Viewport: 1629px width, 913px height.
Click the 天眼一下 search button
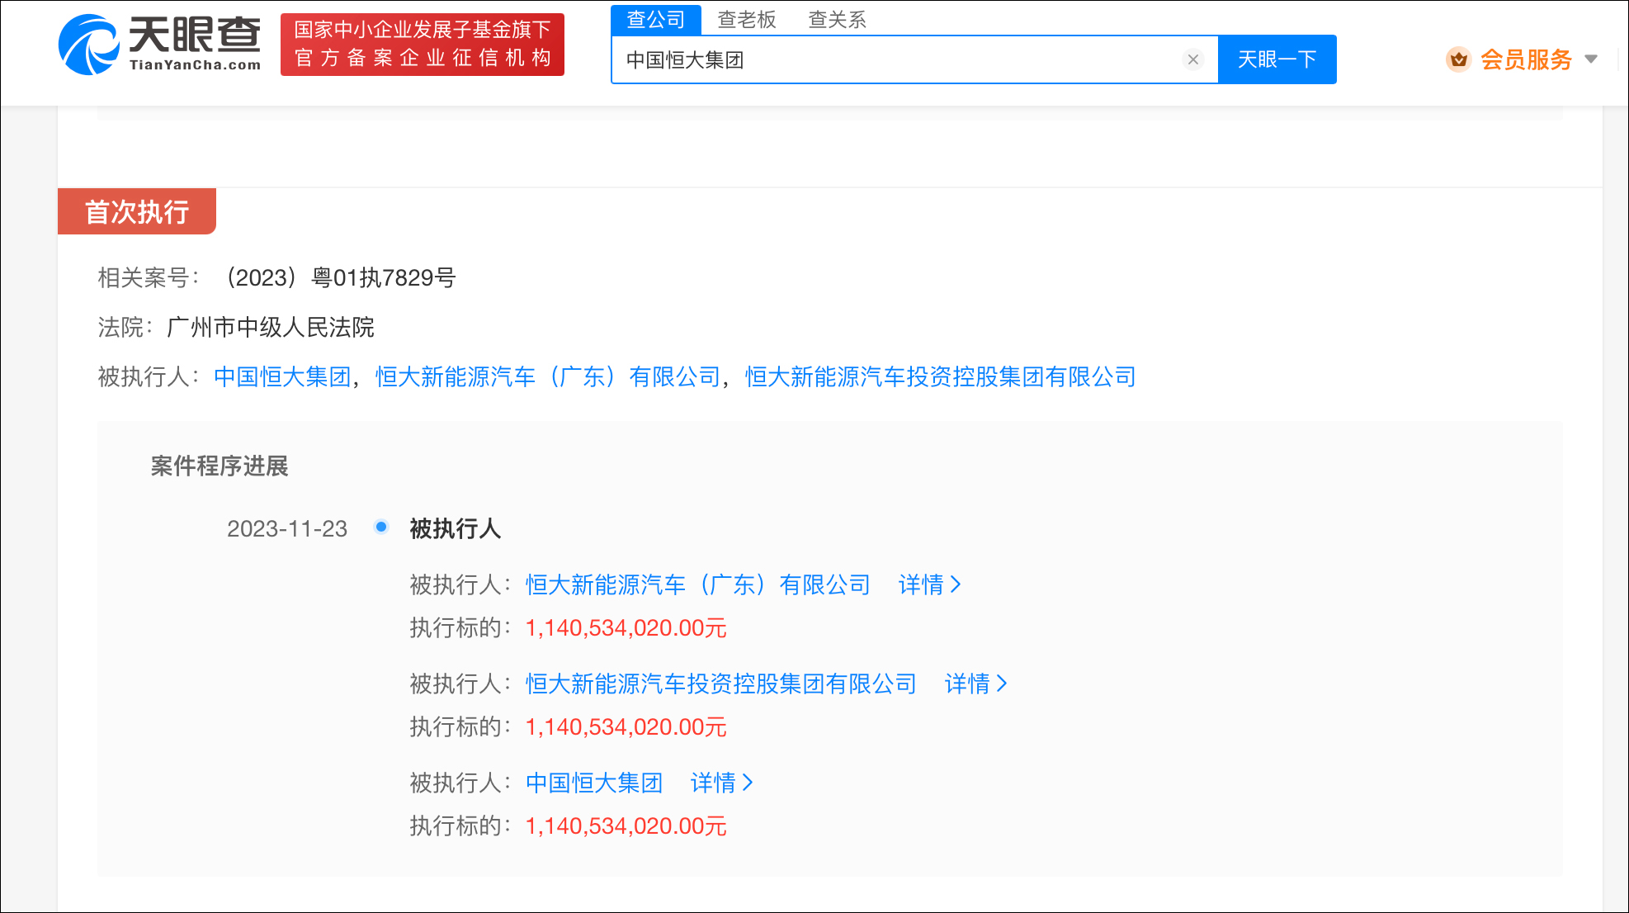pos(1277,59)
